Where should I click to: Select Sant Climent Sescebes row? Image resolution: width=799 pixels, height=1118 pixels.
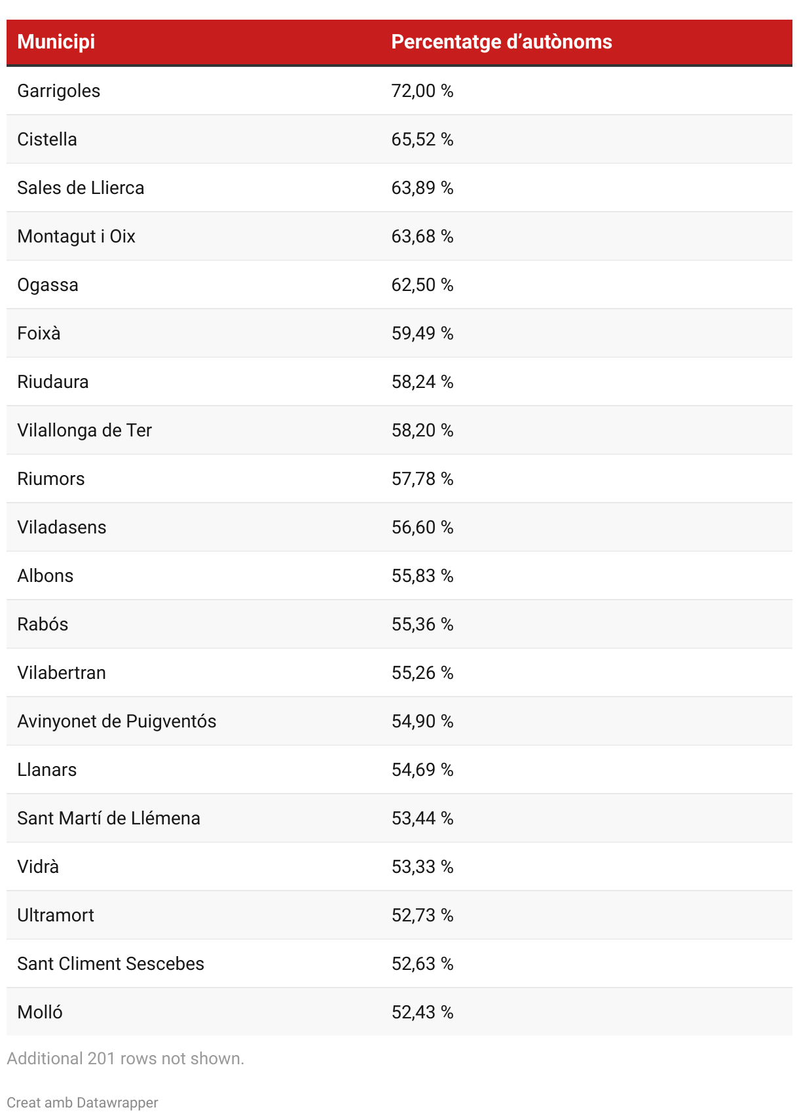click(111, 964)
